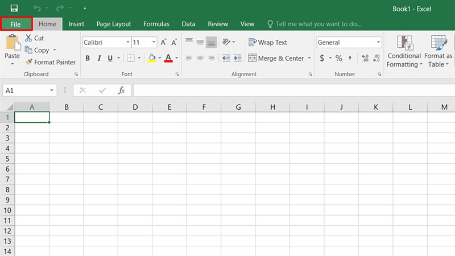The image size is (455, 256).
Task: Click the Save icon in the title bar
Action: [14, 8]
